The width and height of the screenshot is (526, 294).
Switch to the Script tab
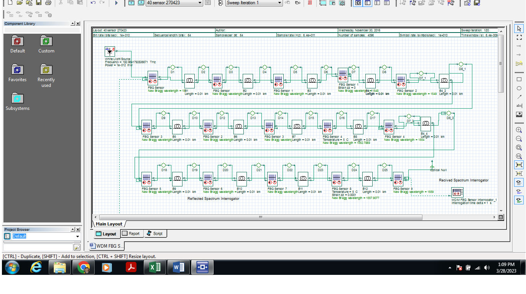point(155,234)
